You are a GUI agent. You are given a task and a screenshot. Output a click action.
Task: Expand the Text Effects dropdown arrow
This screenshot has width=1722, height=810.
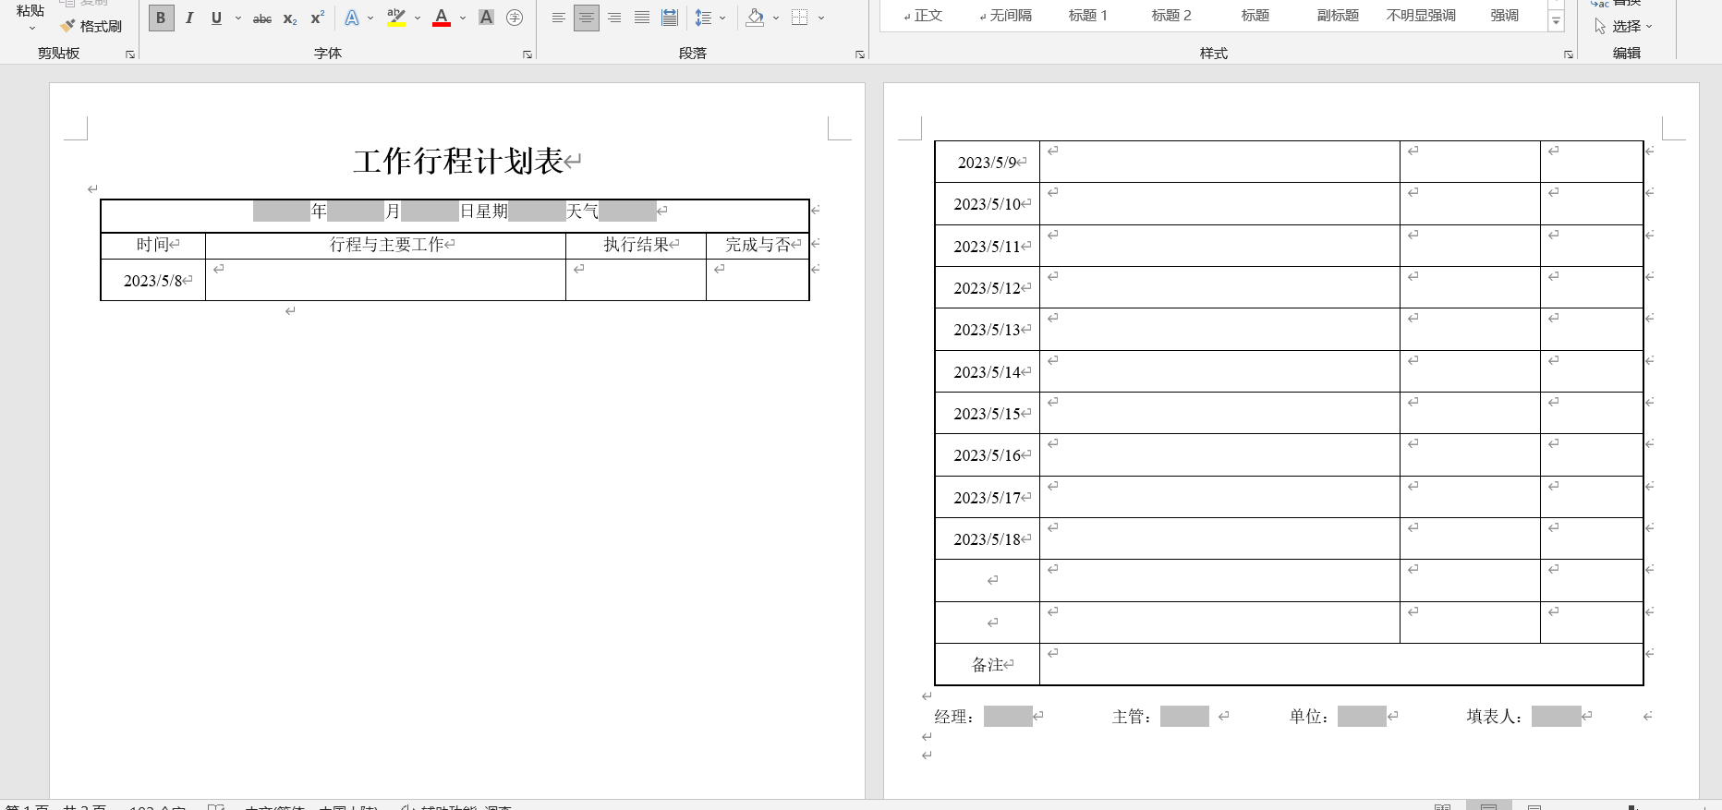tap(370, 18)
